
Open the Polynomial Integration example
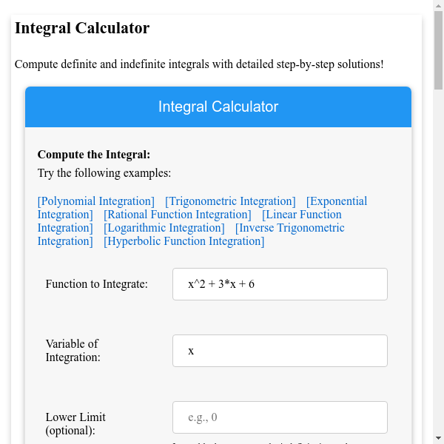click(96, 201)
